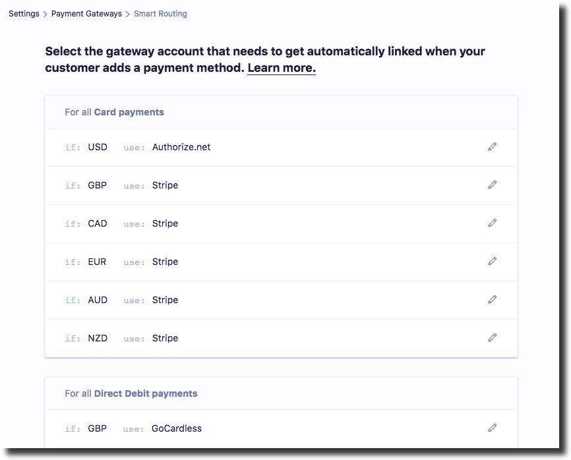Open the Learn more link
571x460 pixels.
click(282, 68)
